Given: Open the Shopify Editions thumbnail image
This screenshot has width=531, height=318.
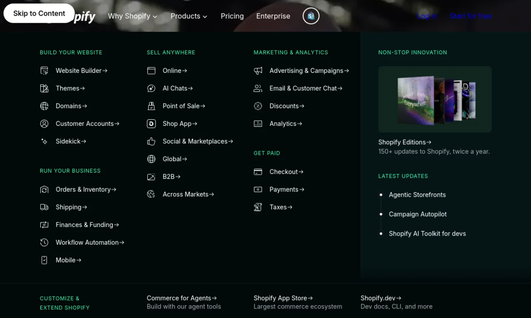Looking at the screenshot, I should [435, 99].
